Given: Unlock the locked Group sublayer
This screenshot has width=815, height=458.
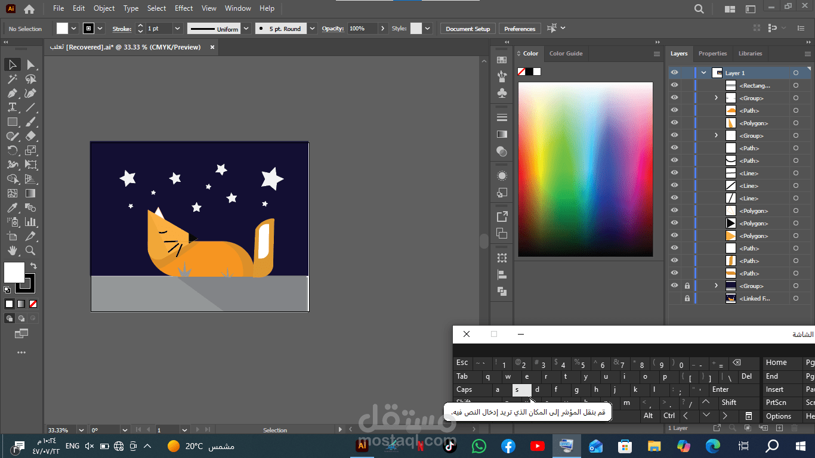Looking at the screenshot, I should click(687, 286).
